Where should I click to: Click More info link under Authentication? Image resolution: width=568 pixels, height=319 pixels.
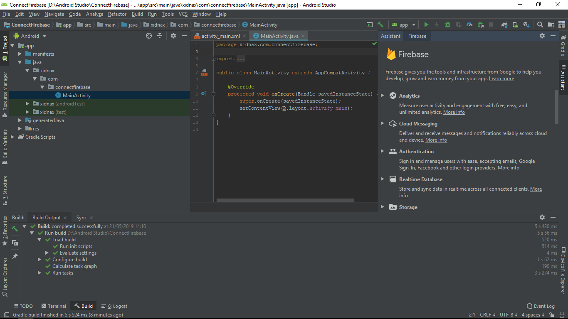[509, 168]
